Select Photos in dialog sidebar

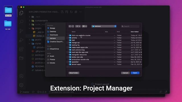[x=55, y=59]
